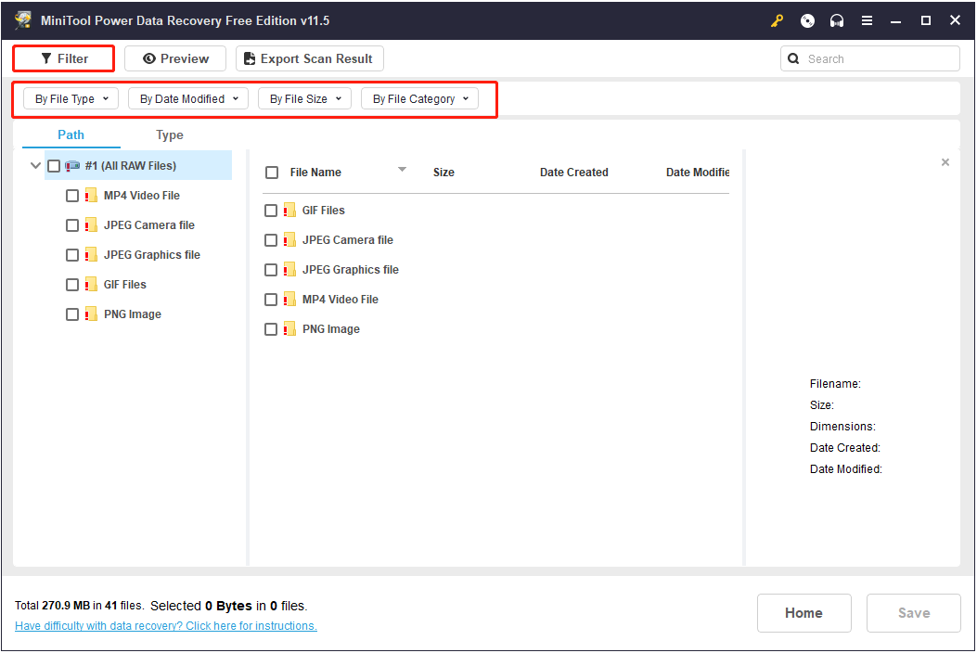Click the #1 All RAW Files drive icon

(x=72, y=166)
